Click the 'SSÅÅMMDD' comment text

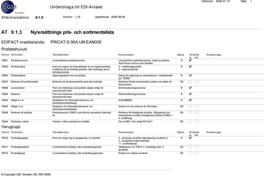(x=125, y=100)
